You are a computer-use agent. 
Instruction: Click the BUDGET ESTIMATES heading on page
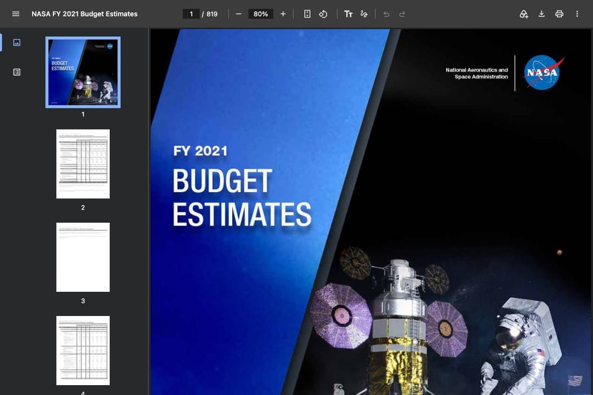tap(242, 198)
